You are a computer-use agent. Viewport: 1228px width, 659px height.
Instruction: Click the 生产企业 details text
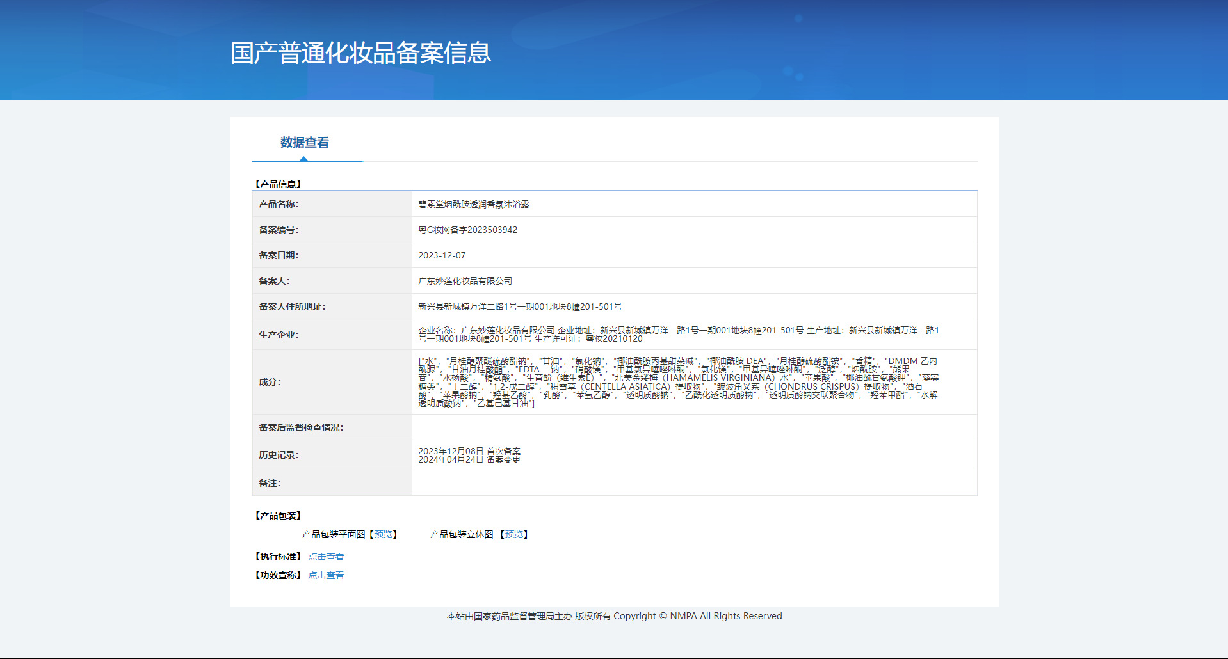coord(678,334)
